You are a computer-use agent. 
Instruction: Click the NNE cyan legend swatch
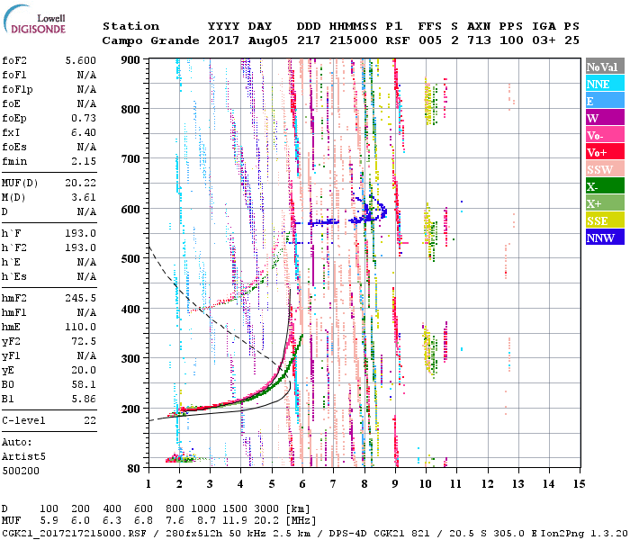tap(604, 84)
